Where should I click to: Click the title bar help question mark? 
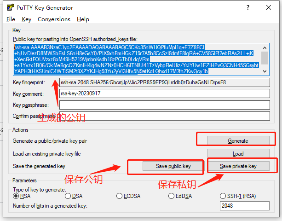[x=248, y=7]
